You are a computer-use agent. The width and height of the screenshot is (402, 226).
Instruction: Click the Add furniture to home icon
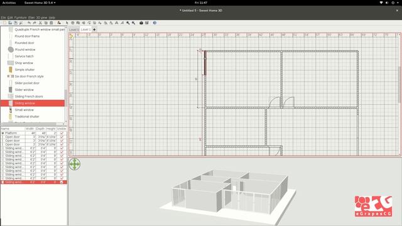pos(59,23)
